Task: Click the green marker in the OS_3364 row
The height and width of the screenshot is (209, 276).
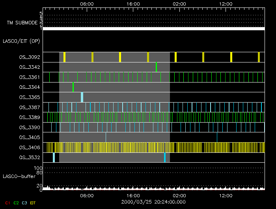Action: pos(73,87)
